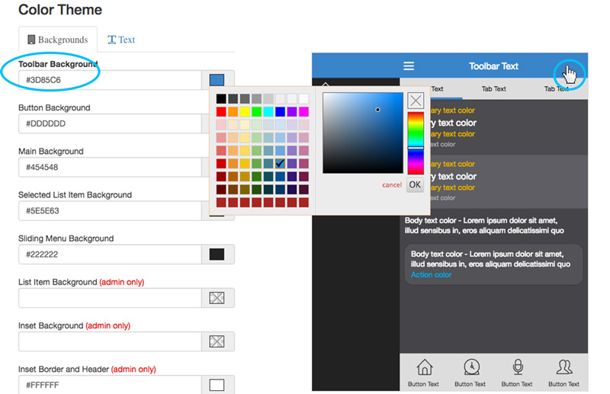The height and width of the screenshot is (394, 610).
Task: Click the cancel link in color picker
Action: coord(392,185)
